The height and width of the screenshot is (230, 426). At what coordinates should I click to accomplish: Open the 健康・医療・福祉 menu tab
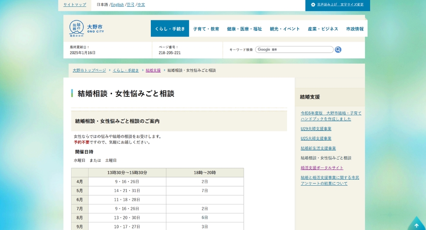(x=245, y=29)
